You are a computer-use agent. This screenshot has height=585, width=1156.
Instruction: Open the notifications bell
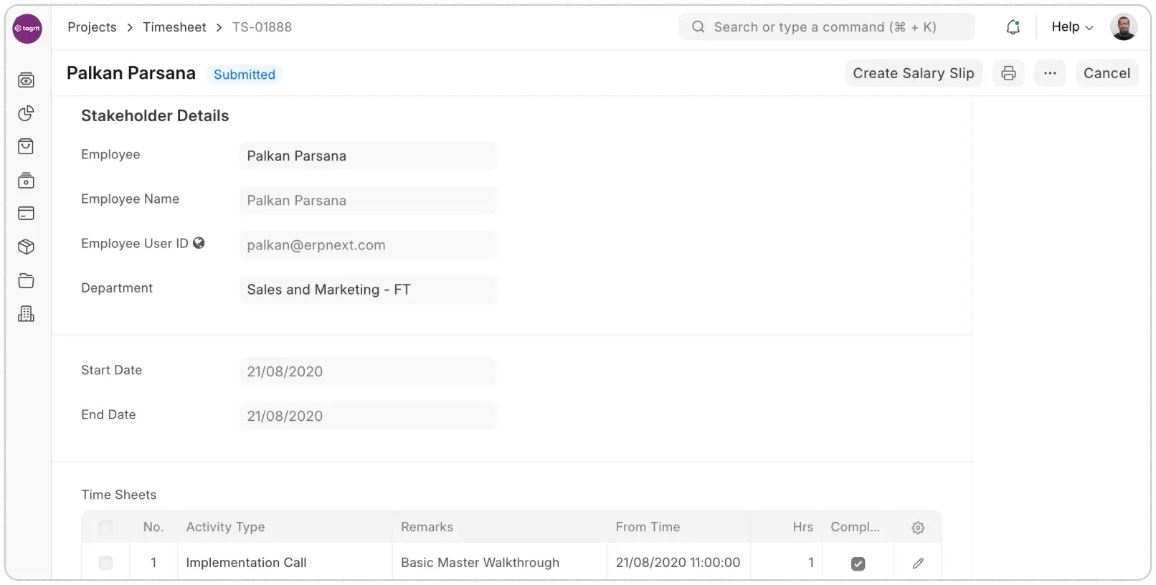pyautogui.click(x=1013, y=27)
